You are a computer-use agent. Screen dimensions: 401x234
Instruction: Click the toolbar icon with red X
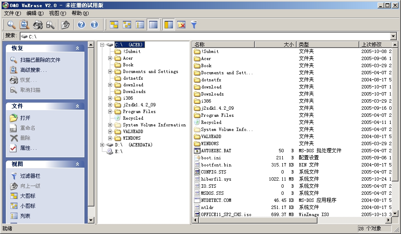click(181, 25)
